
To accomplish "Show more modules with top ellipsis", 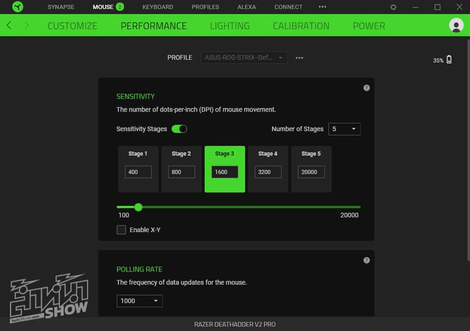I will click(322, 7).
